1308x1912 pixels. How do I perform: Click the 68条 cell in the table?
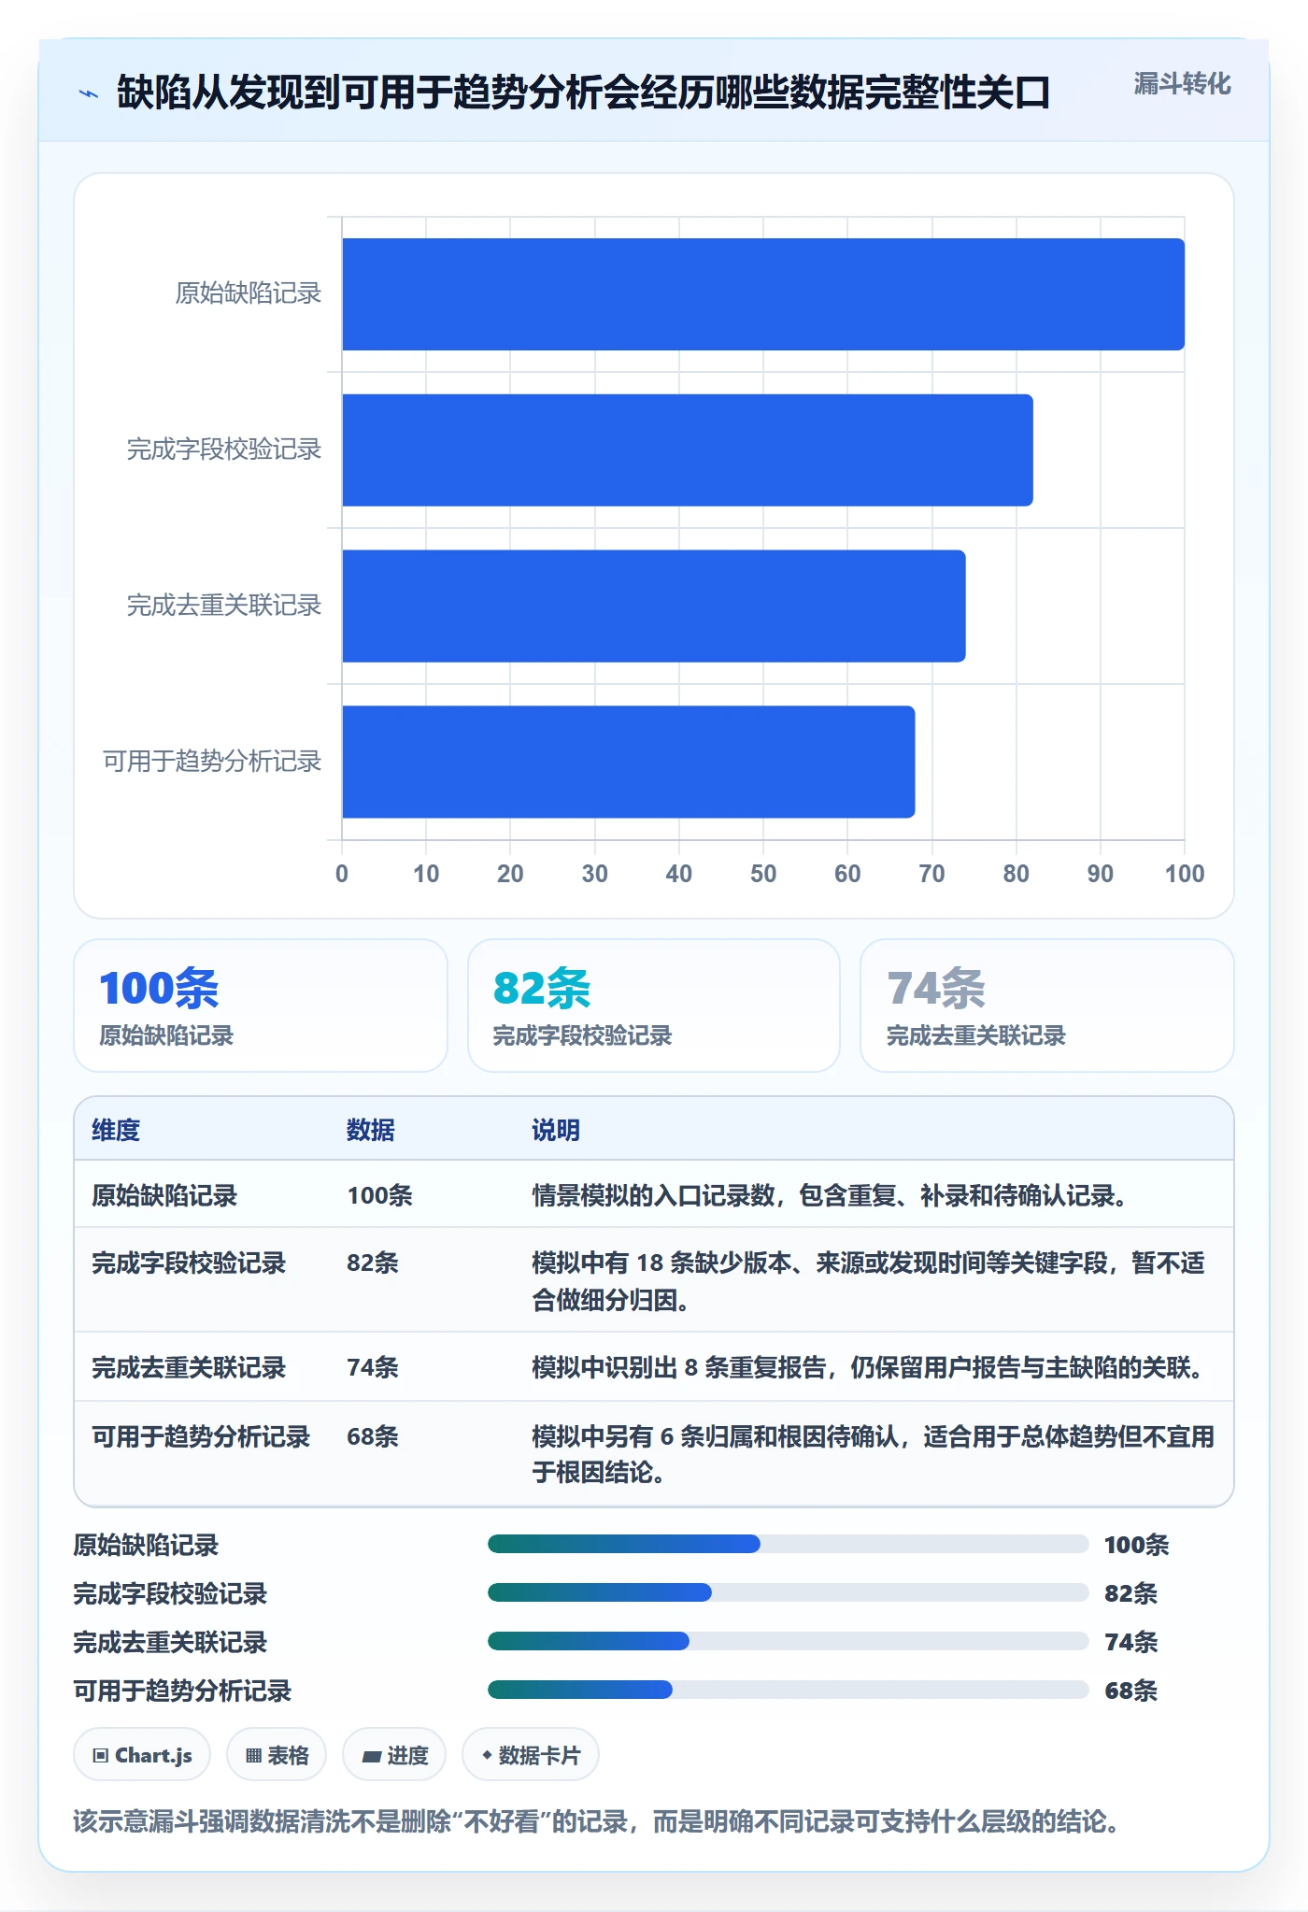tap(373, 1436)
